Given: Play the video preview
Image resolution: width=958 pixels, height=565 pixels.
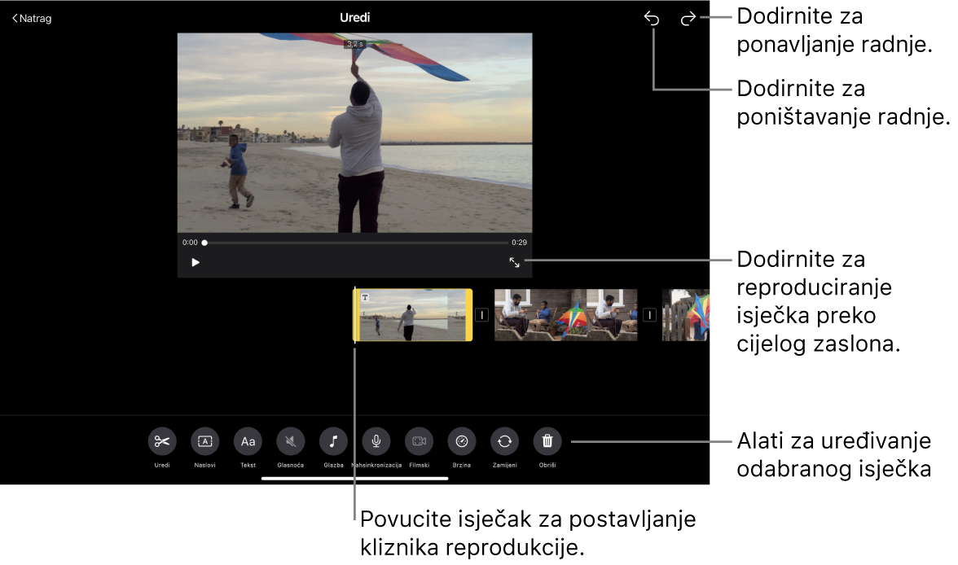Looking at the screenshot, I should coord(196,262).
